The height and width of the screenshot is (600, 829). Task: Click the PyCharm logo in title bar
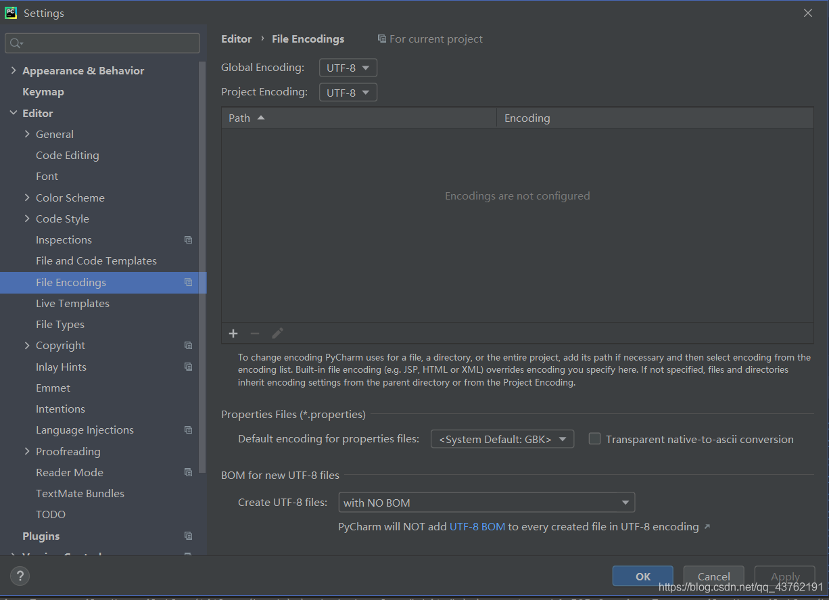click(11, 13)
